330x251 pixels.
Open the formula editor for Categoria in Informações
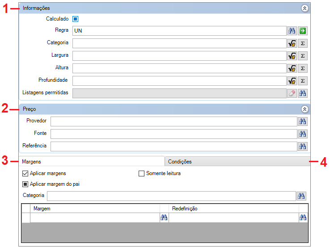tap(292, 43)
